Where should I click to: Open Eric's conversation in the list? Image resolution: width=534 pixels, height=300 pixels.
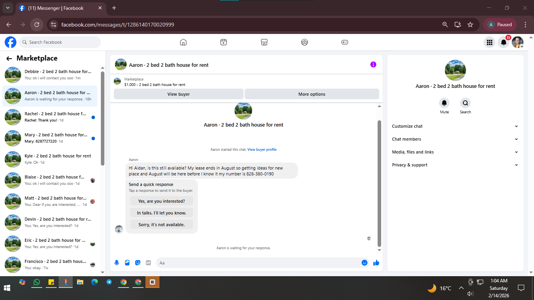[50, 244]
